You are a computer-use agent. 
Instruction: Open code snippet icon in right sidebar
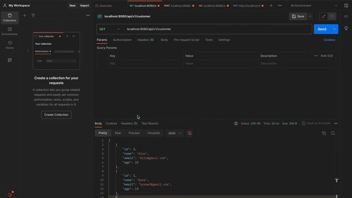(346, 16)
